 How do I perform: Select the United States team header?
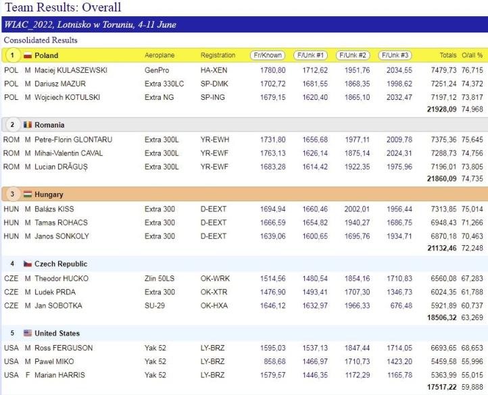[x=57, y=333]
